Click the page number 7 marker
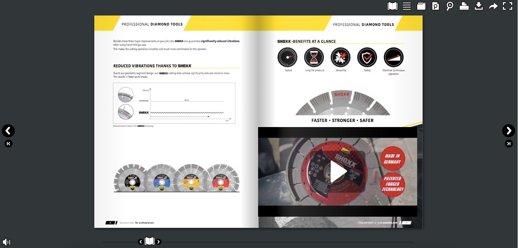This screenshot has height=248, width=518. tap(406, 223)
